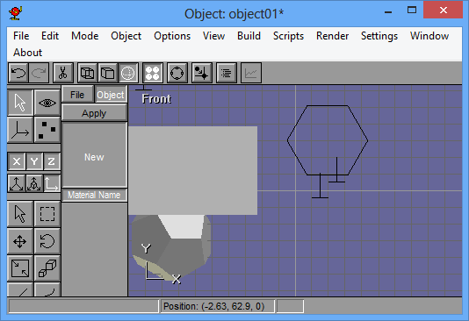469x321 pixels.
Task: Choose object coordinate system icon
Action: click(x=34, y=183)
